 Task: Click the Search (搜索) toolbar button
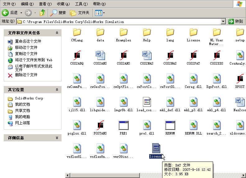click(58, 13)
